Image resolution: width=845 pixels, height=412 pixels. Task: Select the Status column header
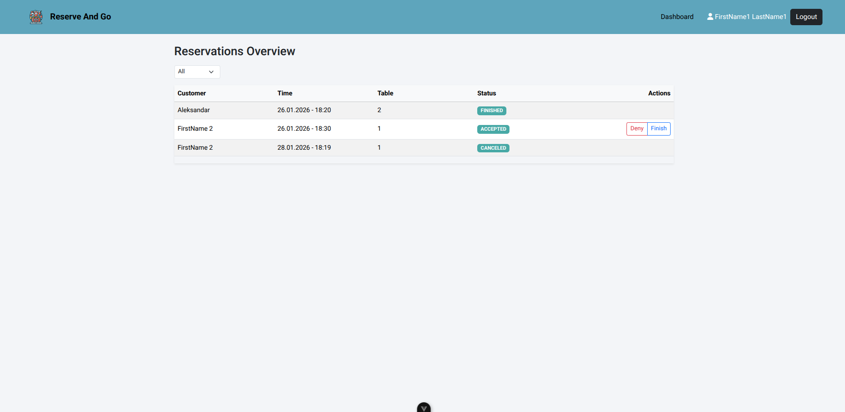click(487, 93)
